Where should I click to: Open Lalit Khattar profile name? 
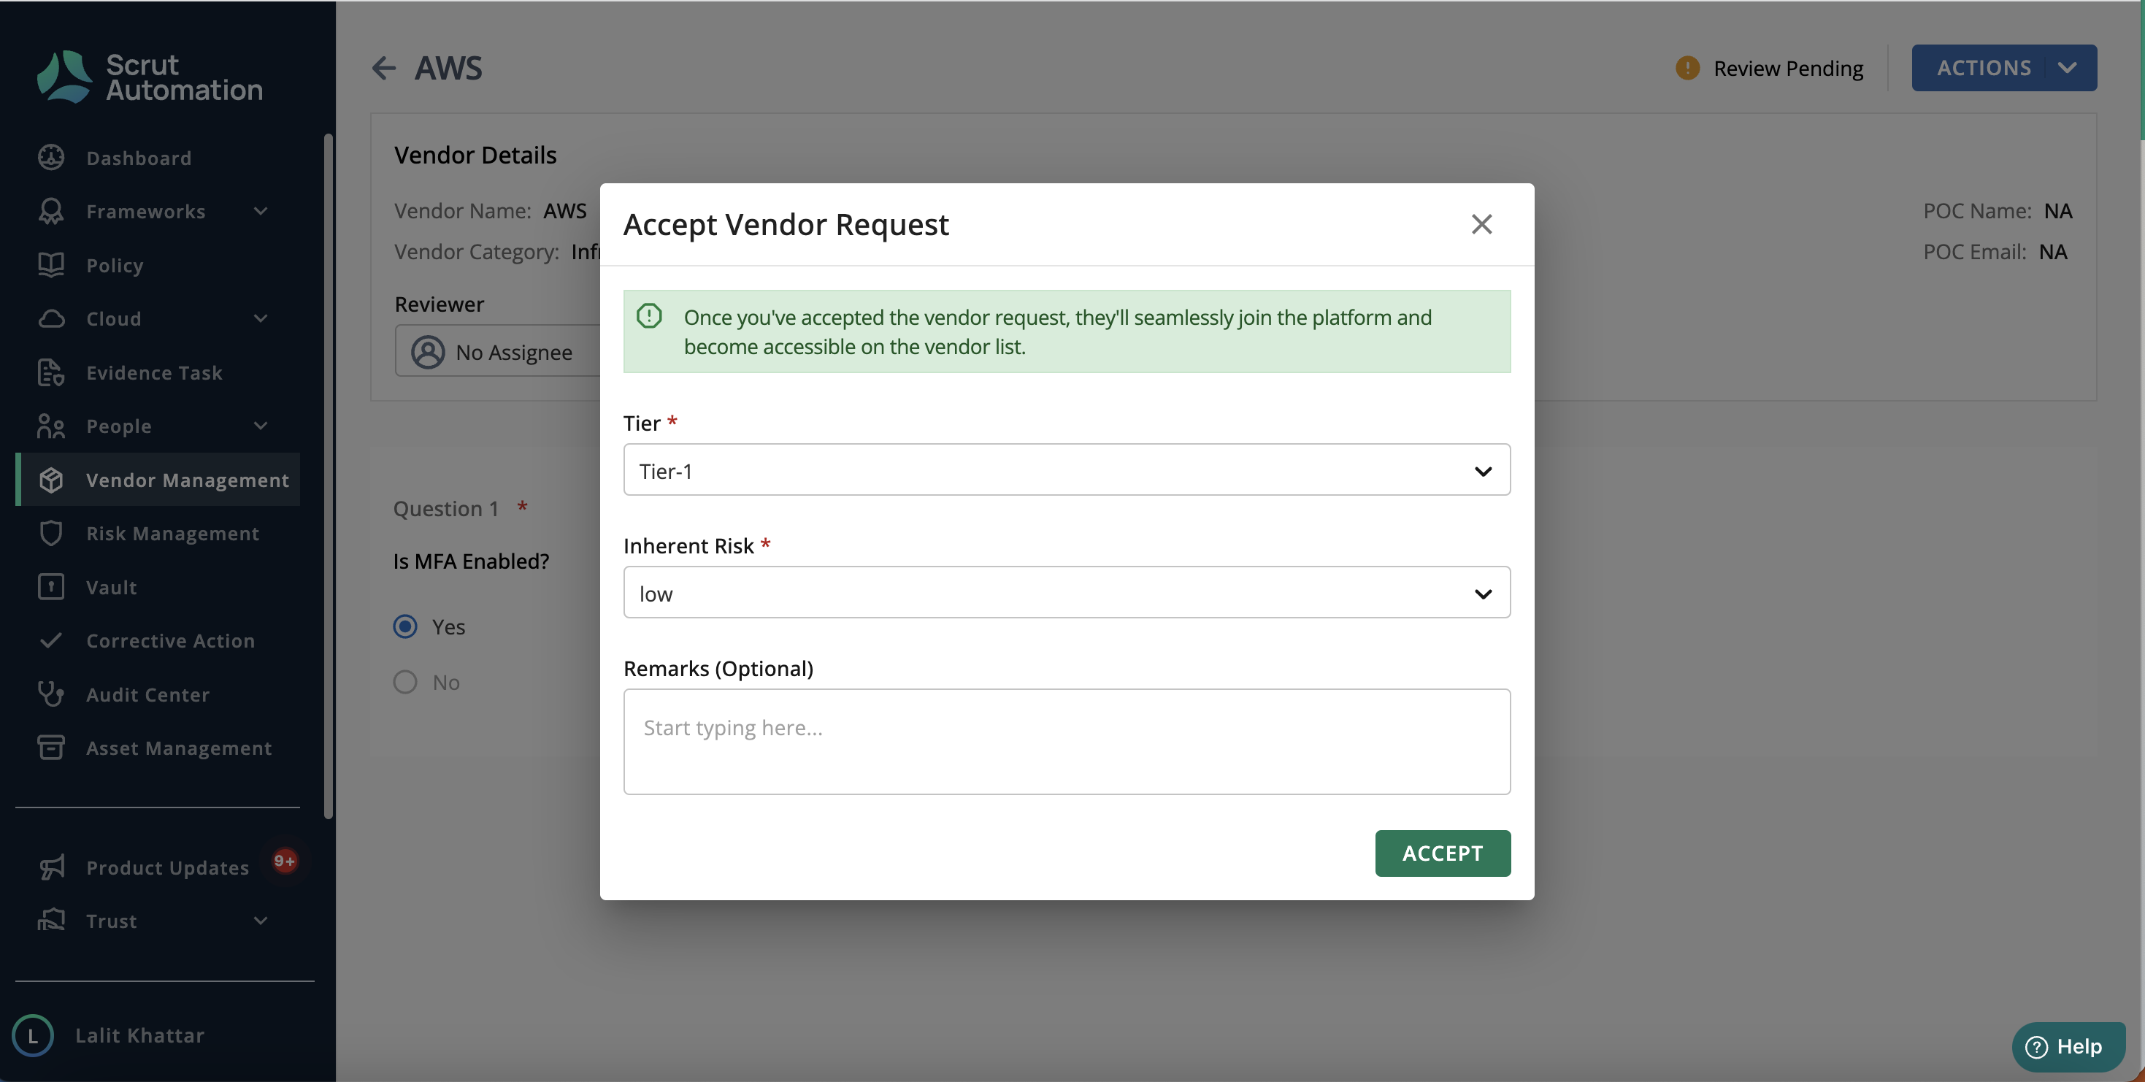[x=140, y=1035]
